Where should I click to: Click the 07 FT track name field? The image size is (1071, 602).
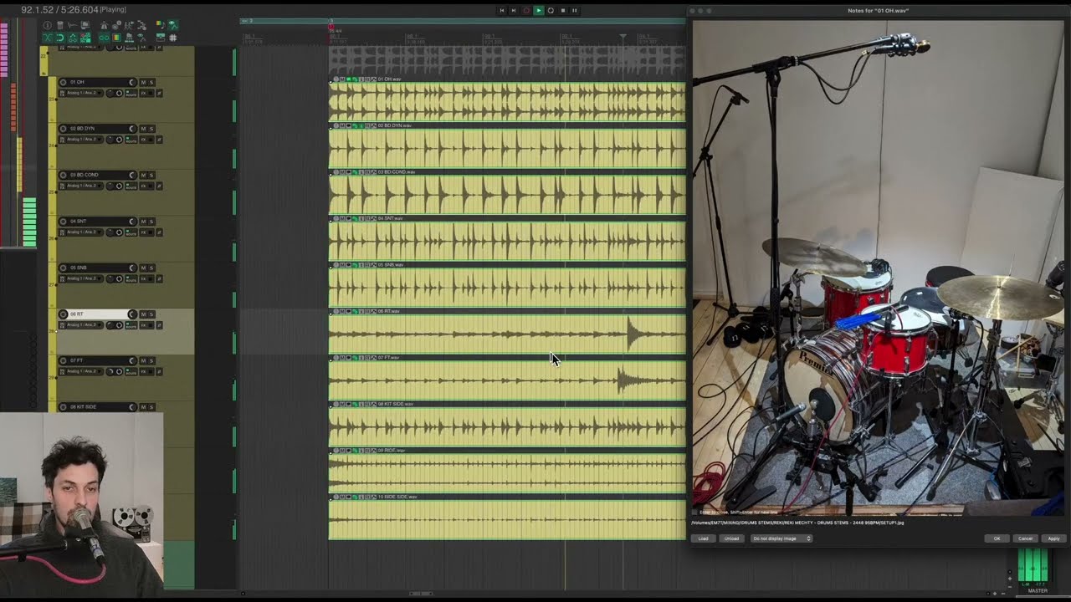click(x=96, y=360)
